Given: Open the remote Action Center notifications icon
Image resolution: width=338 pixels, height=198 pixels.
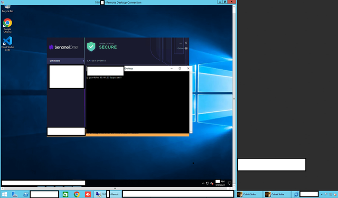Looking at the screenshot, I should coord(229,183).
